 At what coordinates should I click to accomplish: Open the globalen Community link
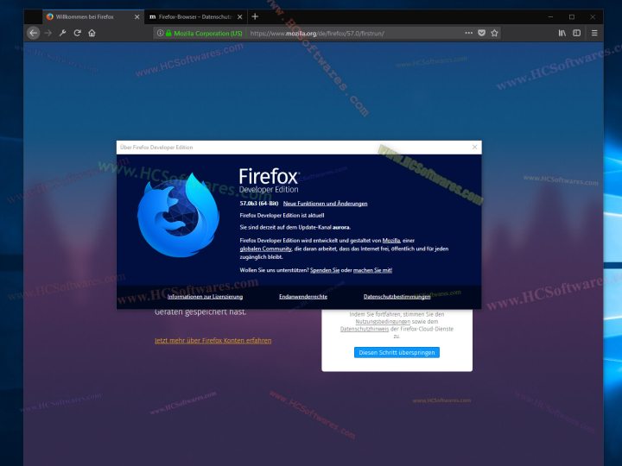pyautogui.click(x=265, y=249)
